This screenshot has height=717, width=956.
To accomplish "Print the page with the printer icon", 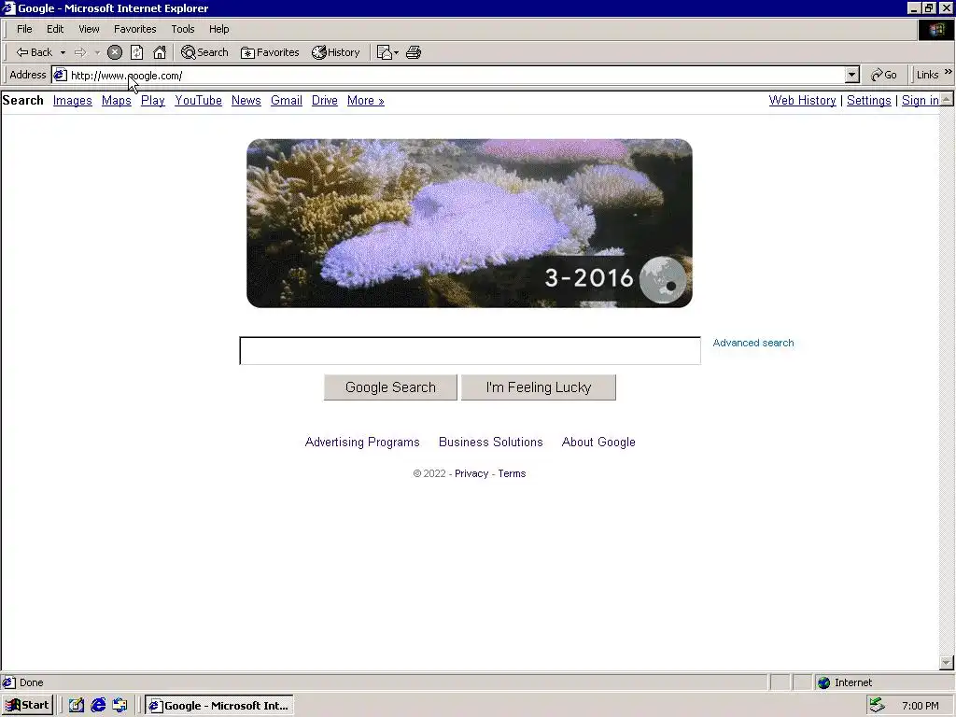I will pos(414,52).
